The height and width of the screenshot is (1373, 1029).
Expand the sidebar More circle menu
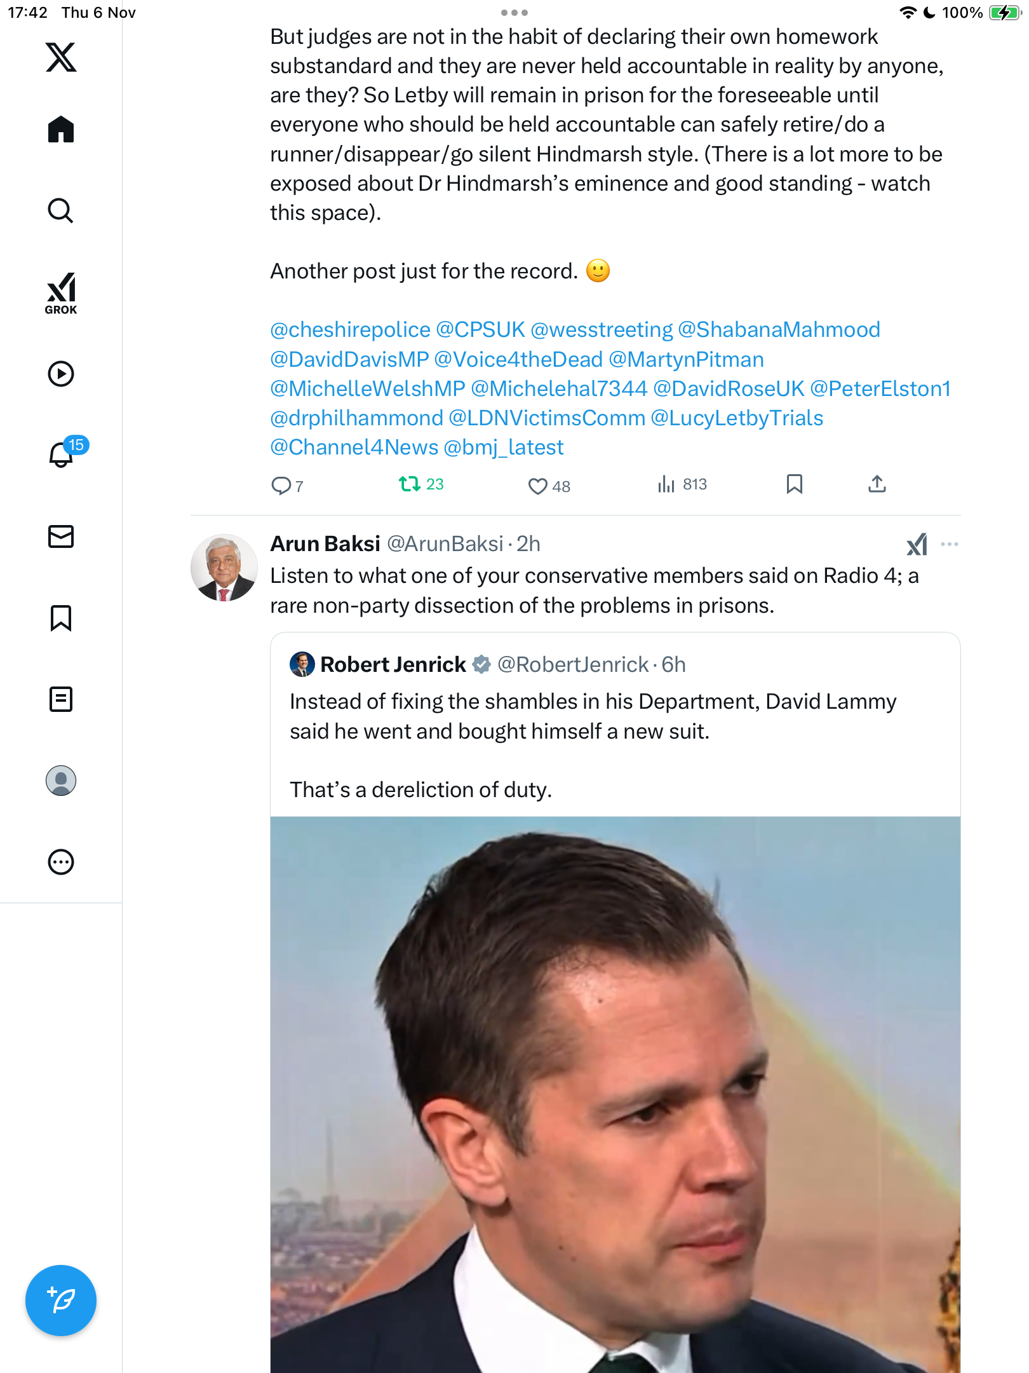pyautogui.click(x=61, y=862)
